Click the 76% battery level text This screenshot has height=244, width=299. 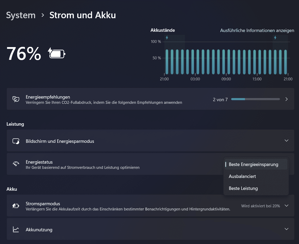click(24, 54)
